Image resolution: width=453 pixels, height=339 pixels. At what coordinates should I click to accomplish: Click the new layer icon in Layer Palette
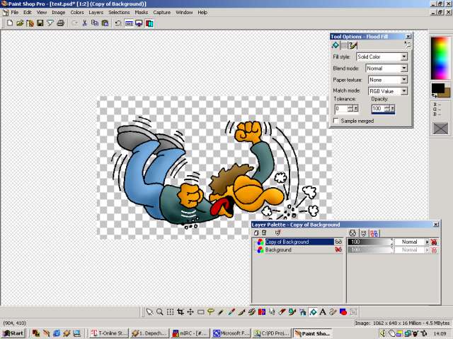tap(256, 232)
